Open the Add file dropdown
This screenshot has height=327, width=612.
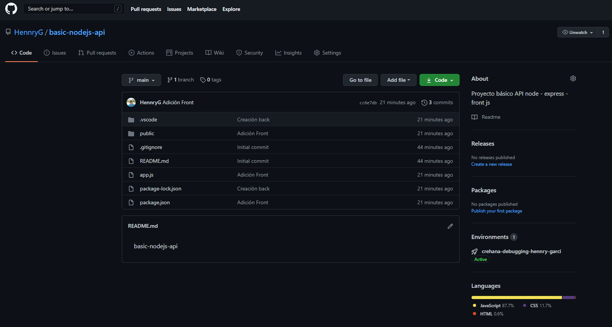[x=398, y=80]
